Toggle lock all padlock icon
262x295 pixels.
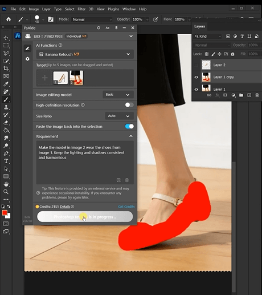tap(232, 54)
